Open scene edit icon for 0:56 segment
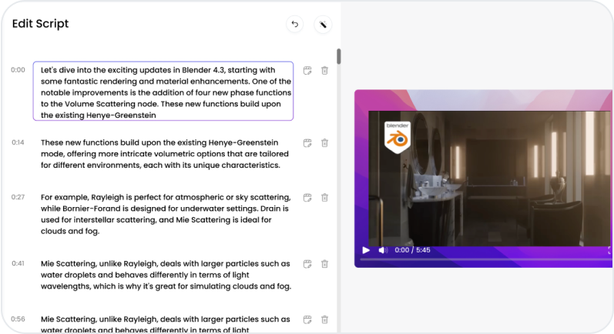Image resolution: width=614 pixels, height=334 pixels. (x=307, y=319)
